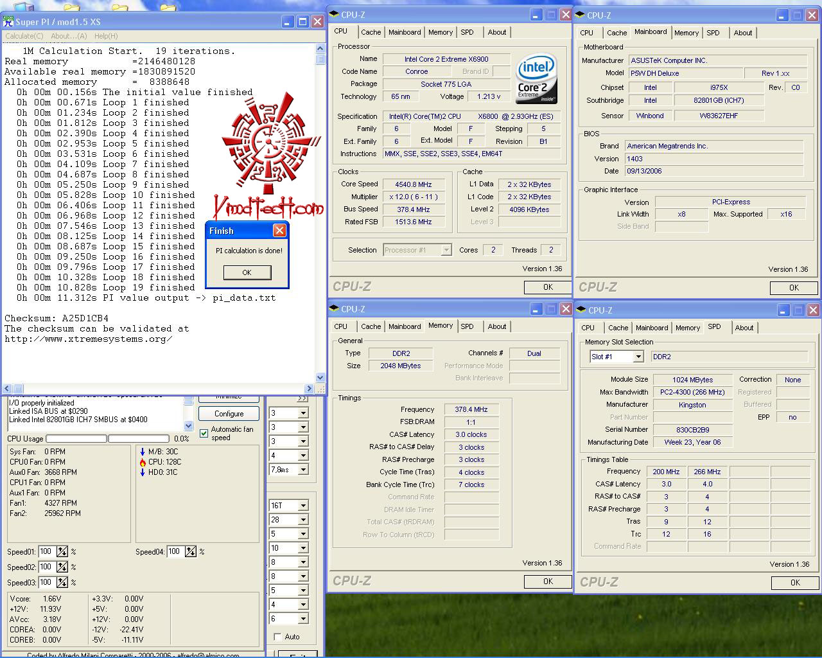Click the Configure button
The image size is (822, 658).
click(229, 414)
